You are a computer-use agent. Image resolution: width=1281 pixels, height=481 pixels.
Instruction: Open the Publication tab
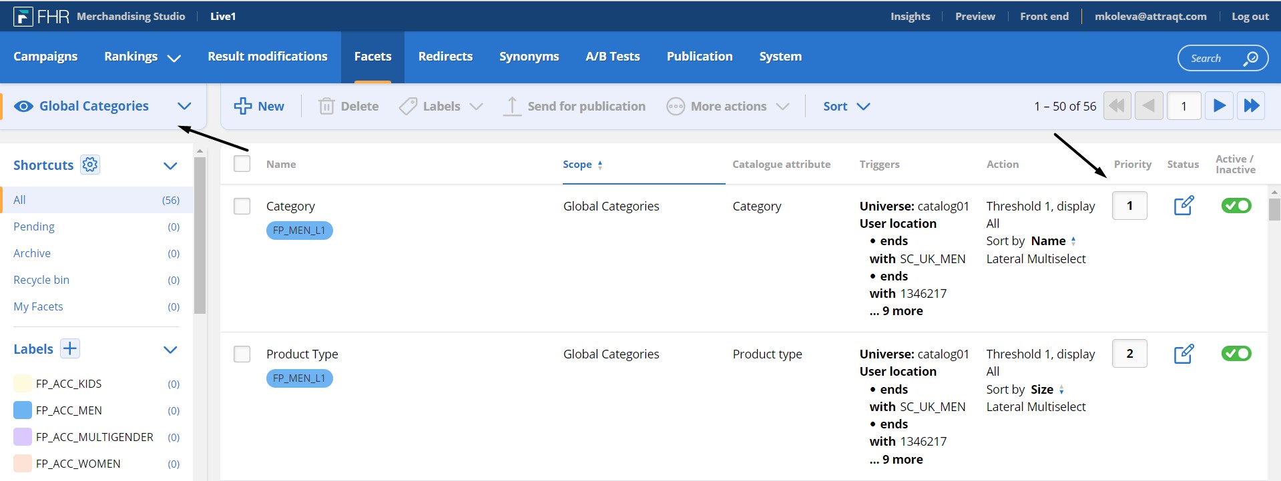tap(700, 57)
